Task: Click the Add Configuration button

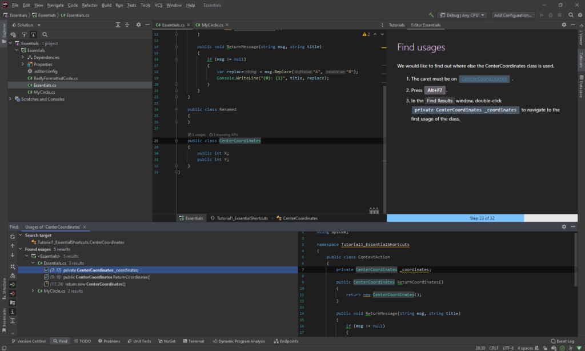Action: (513, 15)
